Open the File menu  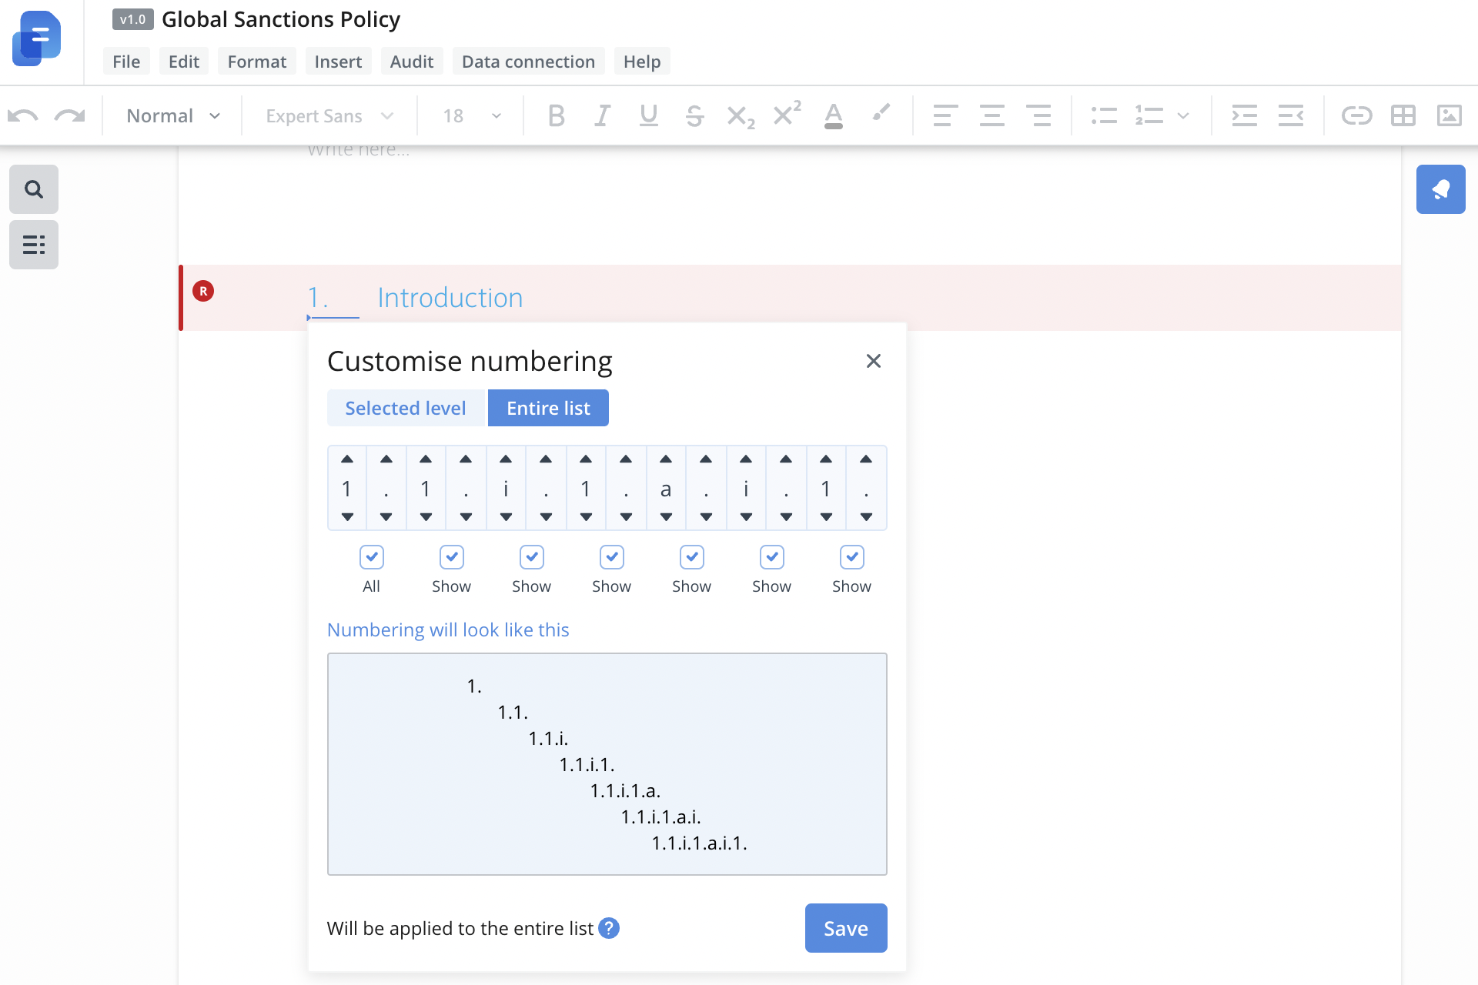click(x=126, y=62)
